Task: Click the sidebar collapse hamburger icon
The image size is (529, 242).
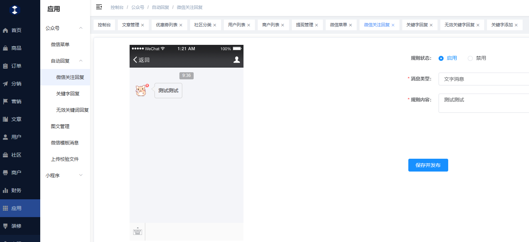Action: (x=99, y=7)
